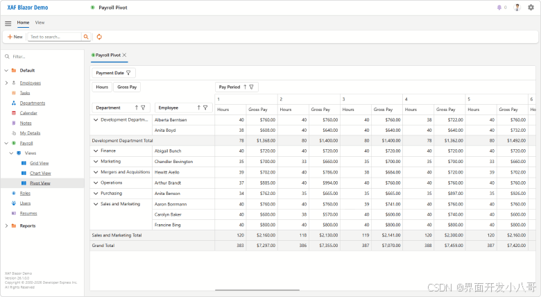Open the notifications bell icon
The image size is (541, 297).
[499, 8]
